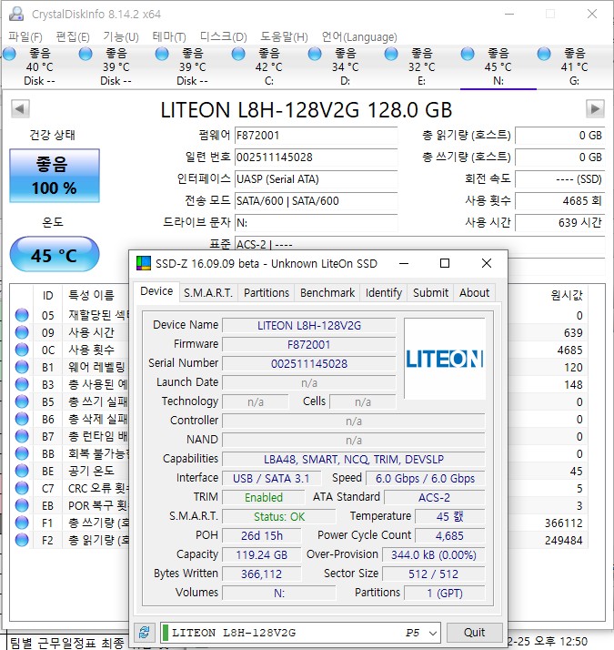The width and height of the screenshot is (614, 650).
Task: Open the 기능(U) menu
Action: click(x=121, y=37)
